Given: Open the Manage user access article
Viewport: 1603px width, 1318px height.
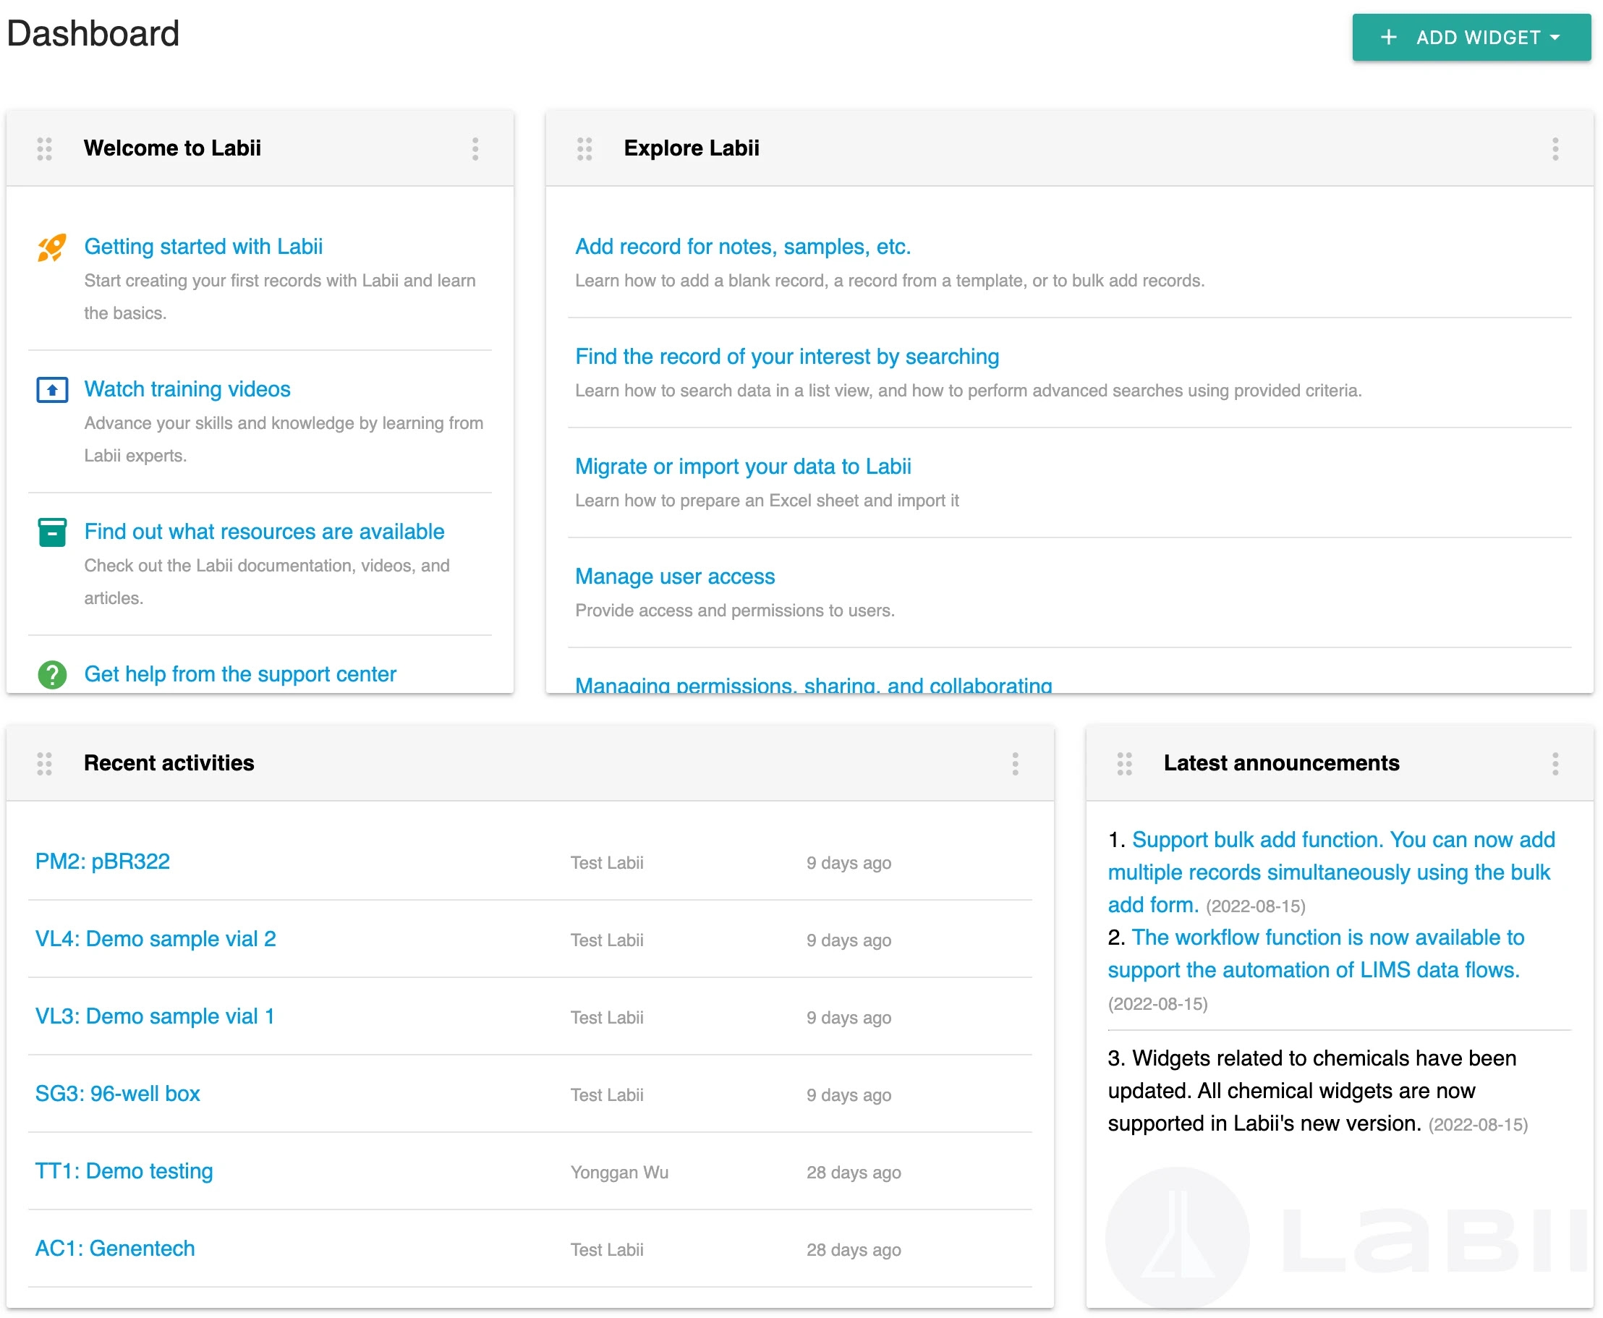Looking at the screenshot, I should (675, 577).
